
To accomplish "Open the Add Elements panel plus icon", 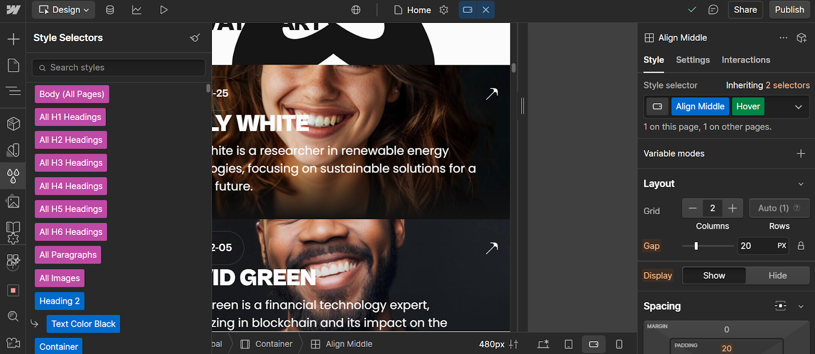I will pyautogui.click(x=13, y=39).
